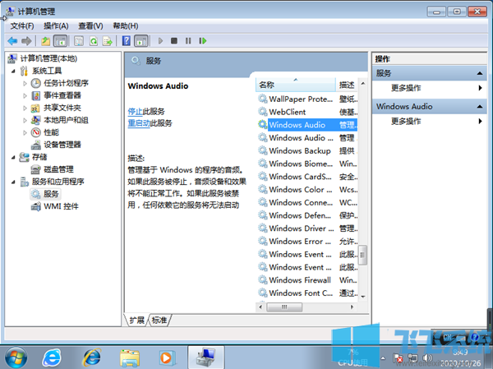Click the Up one level folder icon
The height and width of the screenshot is (369, 493).
pyautogui.click(x=45, y=41)
